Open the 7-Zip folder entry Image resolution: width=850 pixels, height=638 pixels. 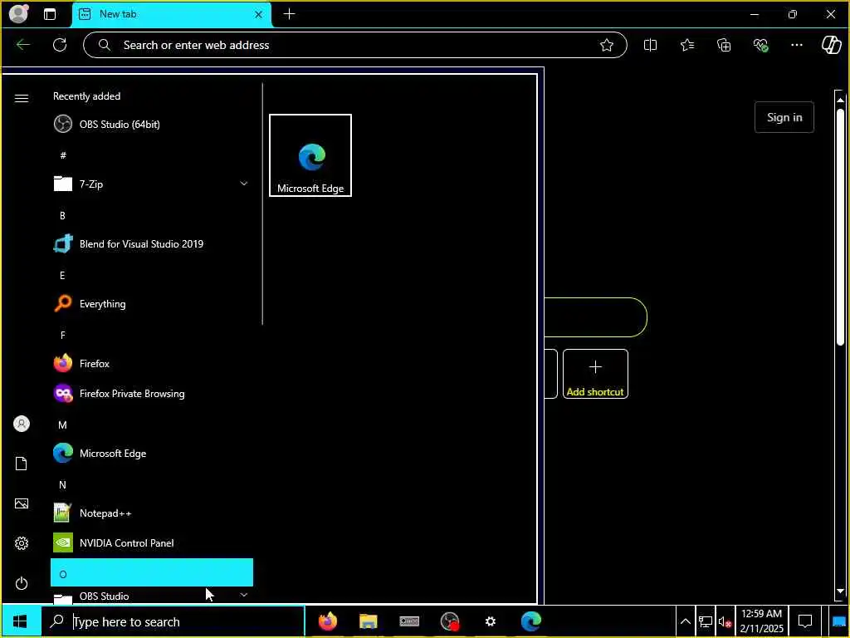[152, 184]
